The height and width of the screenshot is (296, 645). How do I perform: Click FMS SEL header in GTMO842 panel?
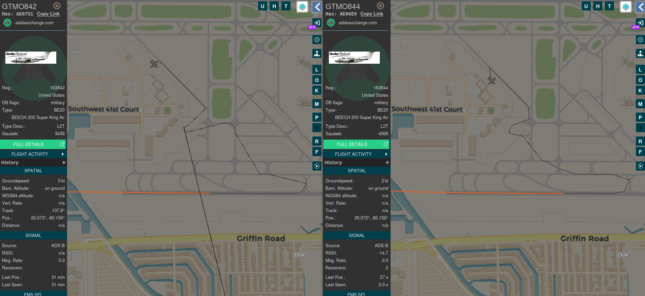tap(33, 294)
